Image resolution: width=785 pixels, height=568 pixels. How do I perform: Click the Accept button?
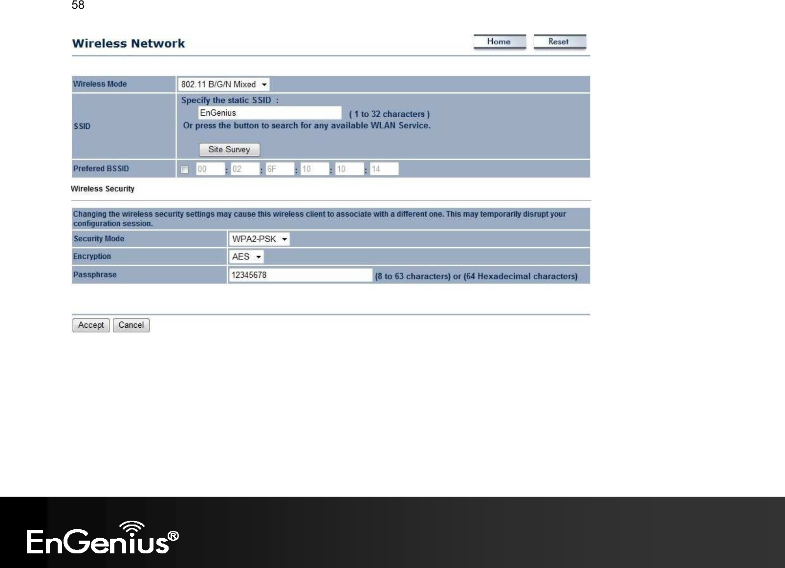coord(91,325)
